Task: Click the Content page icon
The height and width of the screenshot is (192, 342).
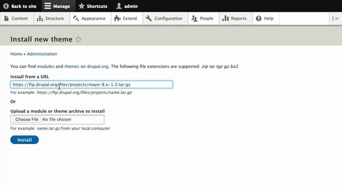Action: tap(6, 19)
